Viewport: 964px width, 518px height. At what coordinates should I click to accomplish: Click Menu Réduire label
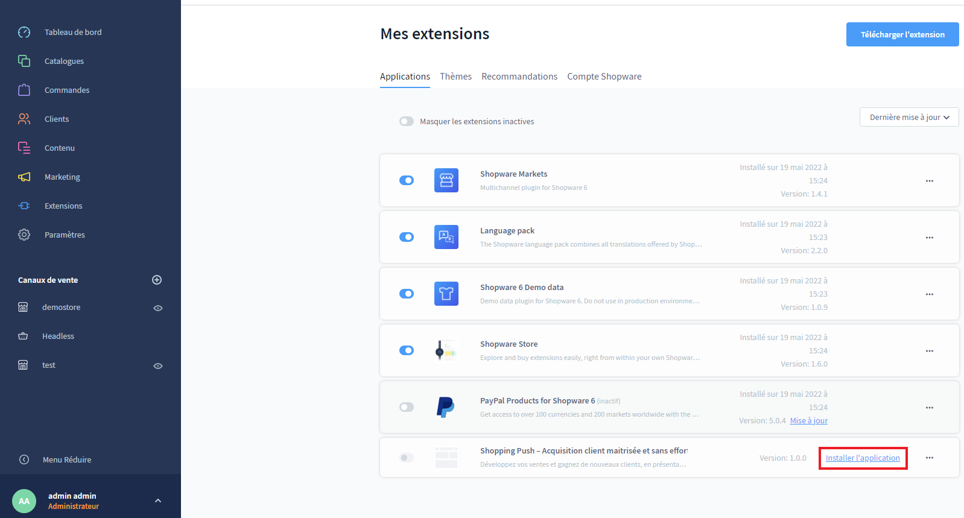(x=67, y=460)
